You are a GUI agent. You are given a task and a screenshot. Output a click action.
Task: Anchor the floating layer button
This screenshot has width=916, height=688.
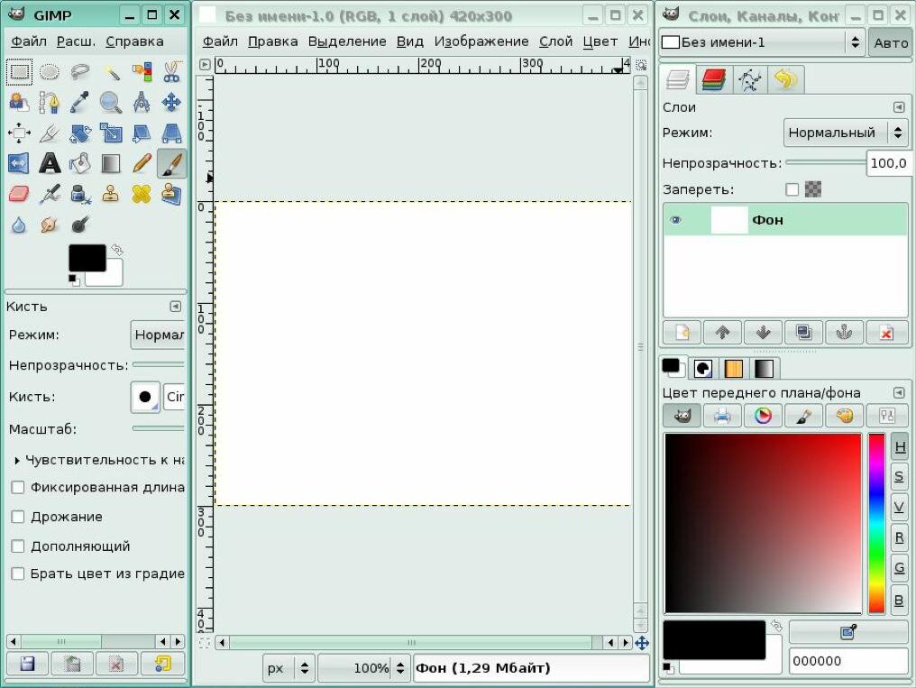coord(844,333)
